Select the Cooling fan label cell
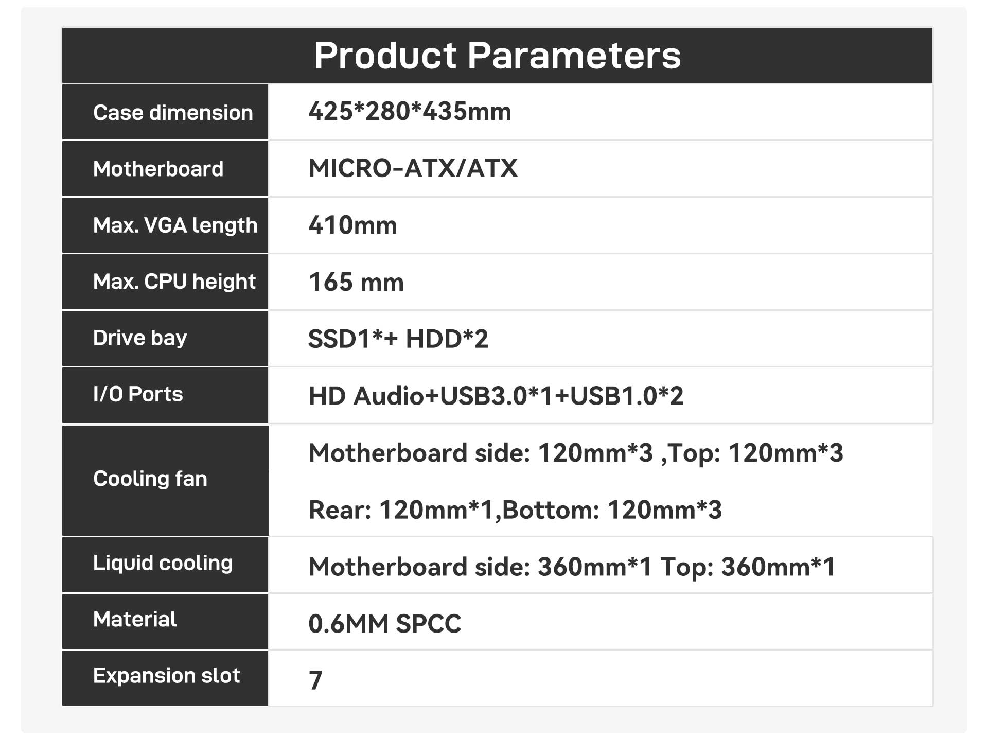Image resolution: width=988 pixels, height=755 pixels. (x=165, y=480)
